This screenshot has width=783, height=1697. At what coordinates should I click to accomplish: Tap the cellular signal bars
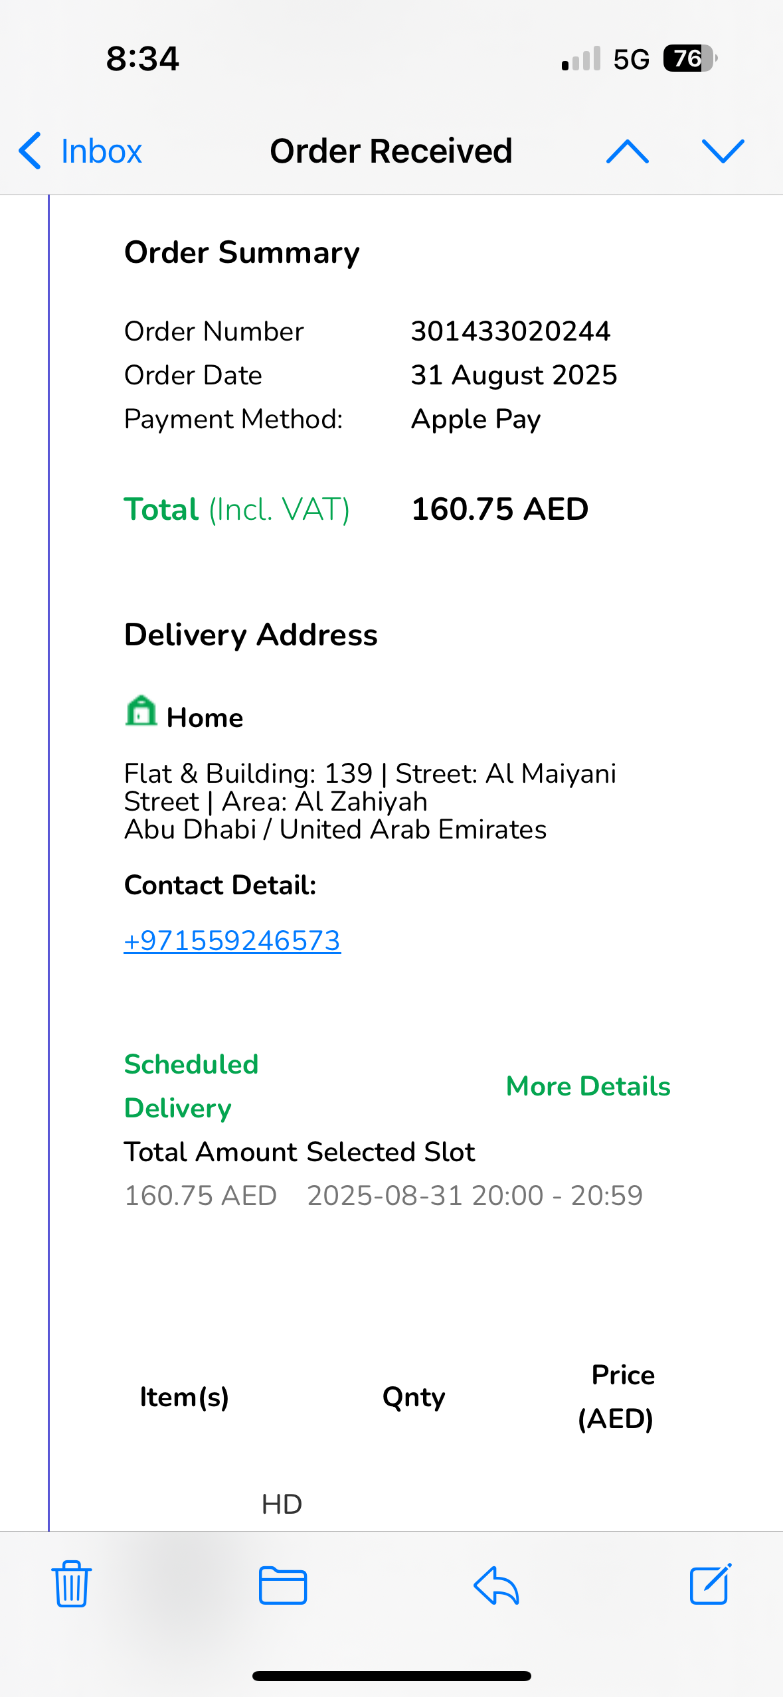581,59
